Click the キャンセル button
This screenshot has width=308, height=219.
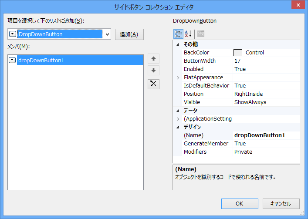coord(281,203)
